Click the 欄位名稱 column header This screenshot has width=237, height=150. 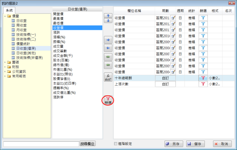click(134, 11)
